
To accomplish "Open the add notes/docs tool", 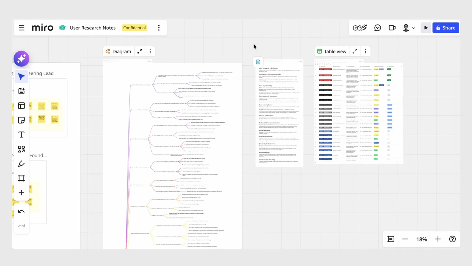I will (x=22, y=91).
